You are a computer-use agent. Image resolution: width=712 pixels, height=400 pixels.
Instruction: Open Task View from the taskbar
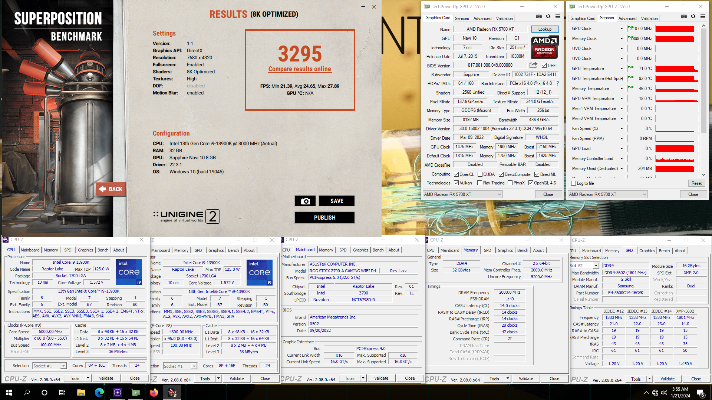click(x=62, y=393)
